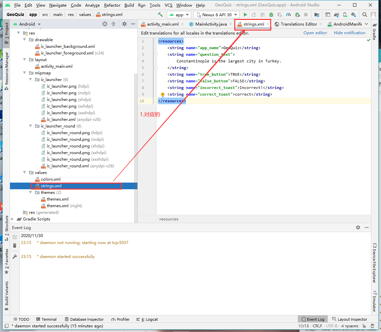Click the Collapse All icon in Project panel
The image size is (381, 332).
113,24
